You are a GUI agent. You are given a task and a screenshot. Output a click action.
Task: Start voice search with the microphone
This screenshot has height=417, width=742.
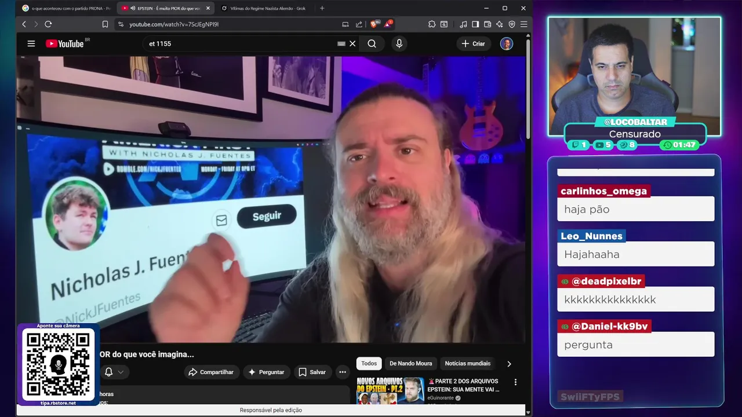coord(399,43)
